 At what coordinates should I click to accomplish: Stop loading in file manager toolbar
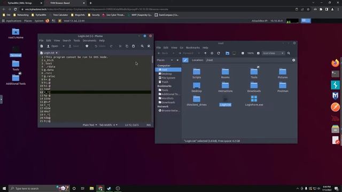tap(212, 53)
